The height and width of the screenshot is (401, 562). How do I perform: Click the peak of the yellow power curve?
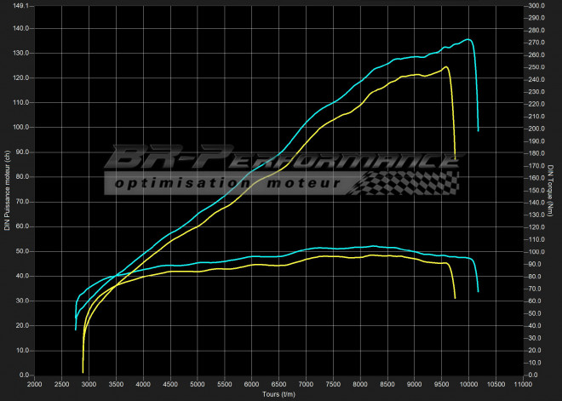(x=446, y=67)
